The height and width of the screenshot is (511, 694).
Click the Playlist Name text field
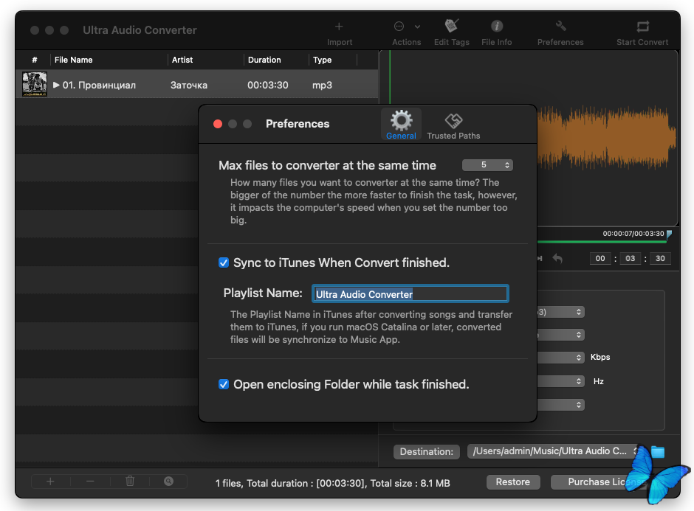(410, 294)
